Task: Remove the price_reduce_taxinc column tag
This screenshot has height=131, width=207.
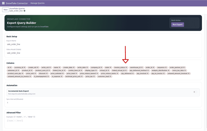Action: click(x=117, y=73)
